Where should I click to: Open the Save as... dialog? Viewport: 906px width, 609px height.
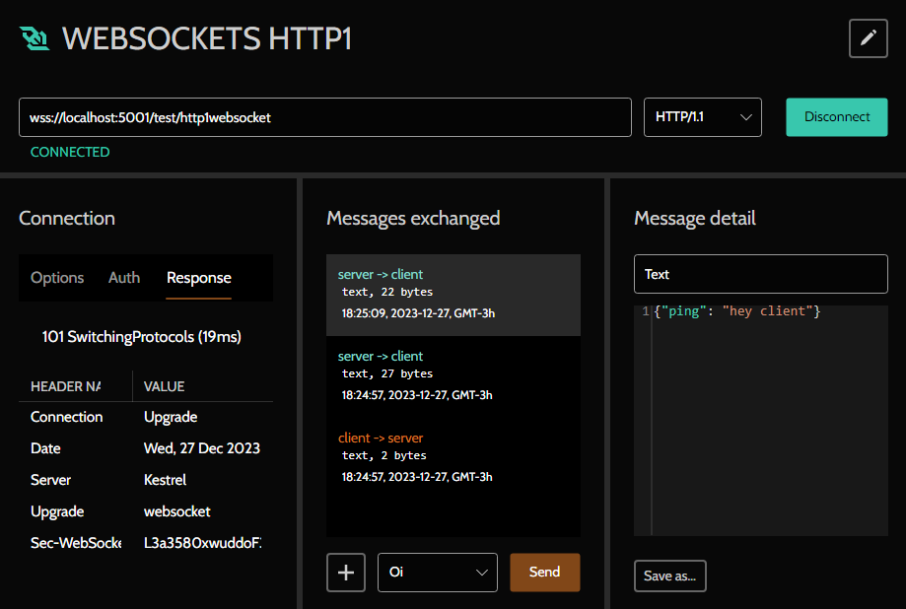(669, 575)
